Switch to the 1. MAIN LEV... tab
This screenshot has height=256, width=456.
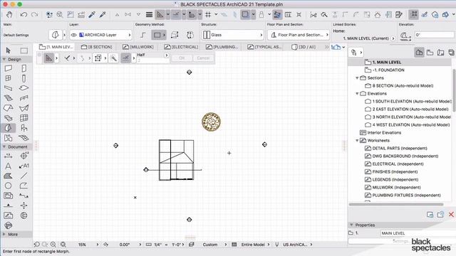click(x=56, y=47)
